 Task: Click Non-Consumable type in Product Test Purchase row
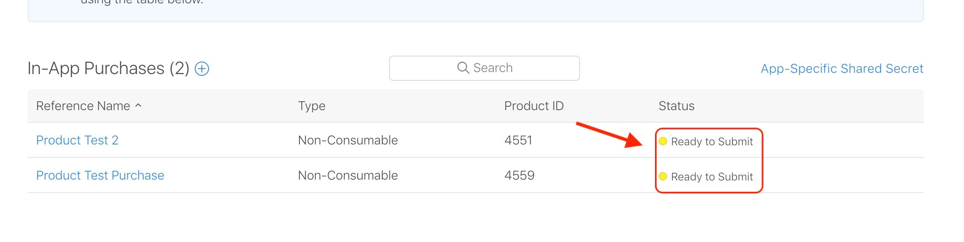pos(348,175)
